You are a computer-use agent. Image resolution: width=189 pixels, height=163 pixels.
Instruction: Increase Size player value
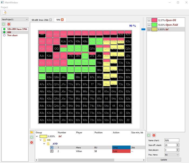click(x=177, y=149)
